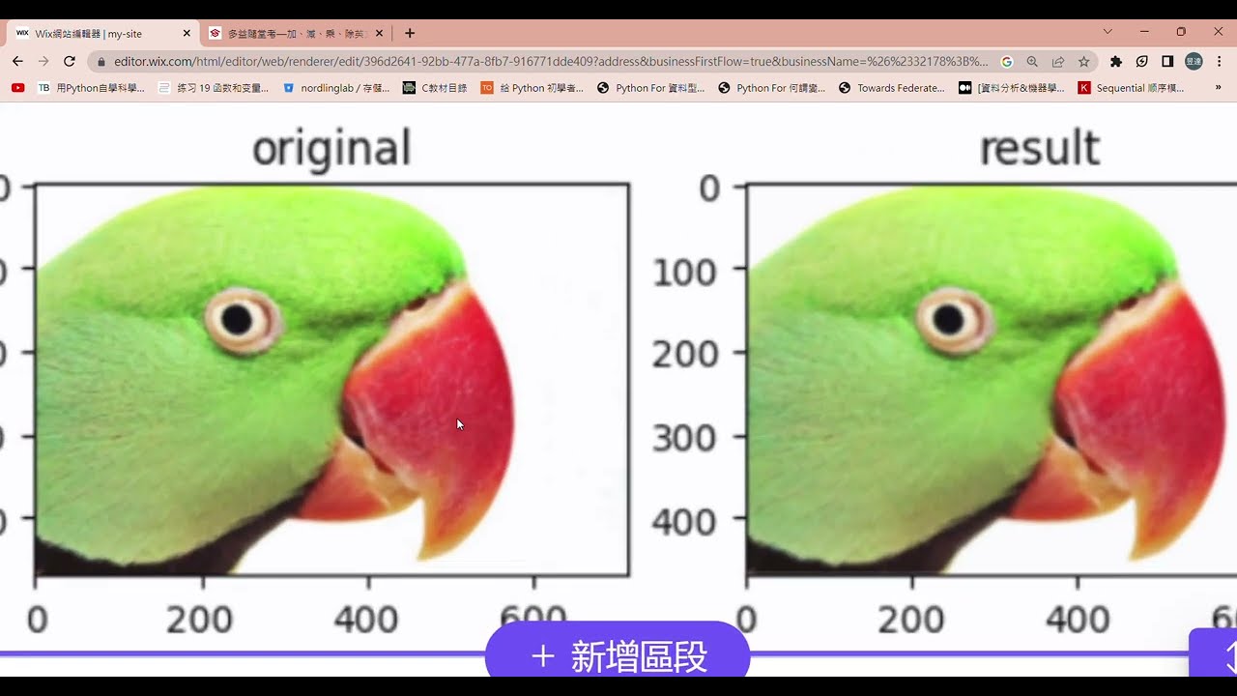
Task: Select the result parrot image plot
Action: tap(992, 380)
